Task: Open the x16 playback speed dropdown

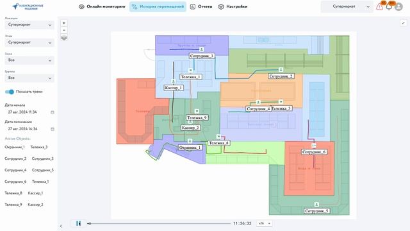Action: tap(265, 223)
